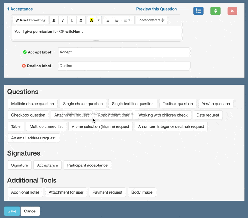Screen dimensions: 248x218
Task: Click the Accept label input field
Action: pyautogui.click(x=123, y=52)
